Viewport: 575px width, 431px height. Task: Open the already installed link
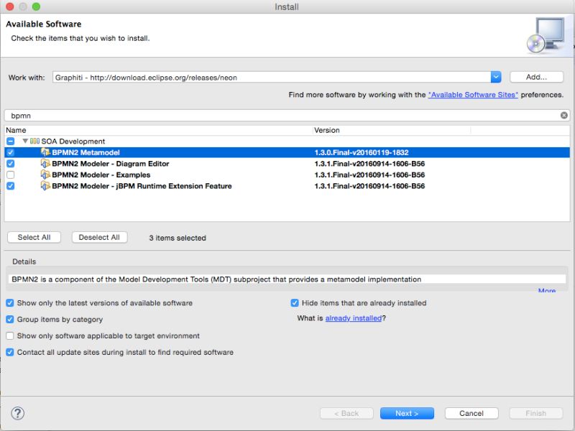(354, 318)
